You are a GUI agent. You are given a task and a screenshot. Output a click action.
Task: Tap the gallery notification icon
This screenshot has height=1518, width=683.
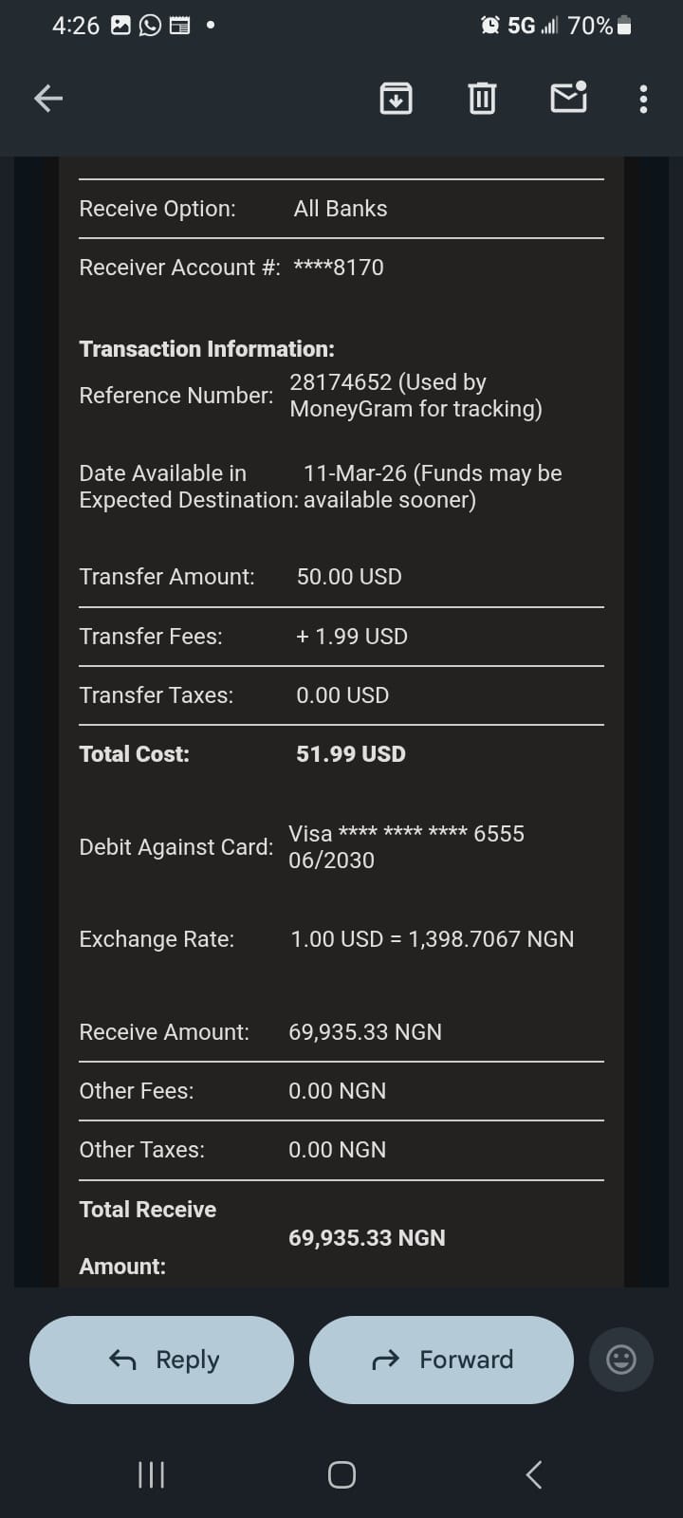(x=120, y=26)
